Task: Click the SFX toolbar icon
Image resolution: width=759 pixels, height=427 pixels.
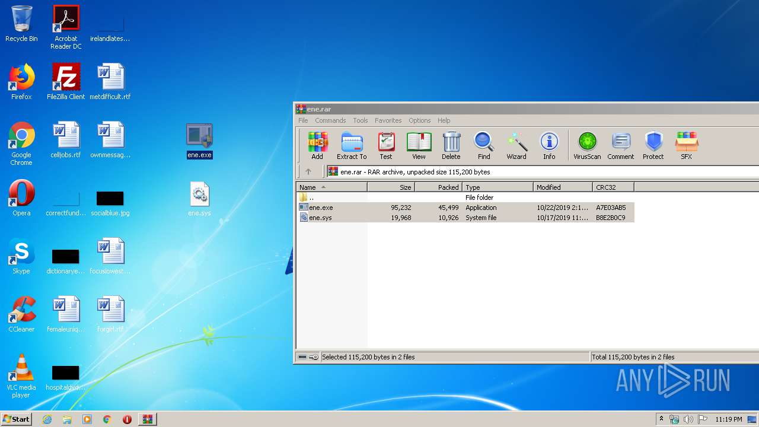Action: tap(686, 146)
